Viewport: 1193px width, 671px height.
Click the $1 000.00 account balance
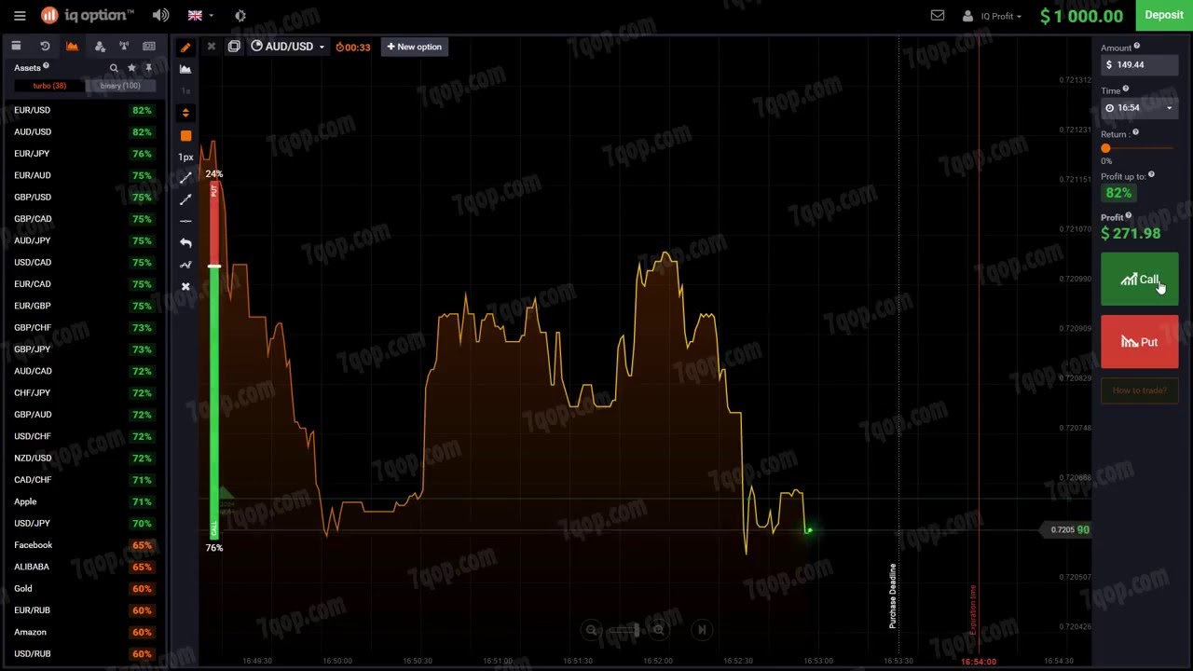(x=1081, y=16)
